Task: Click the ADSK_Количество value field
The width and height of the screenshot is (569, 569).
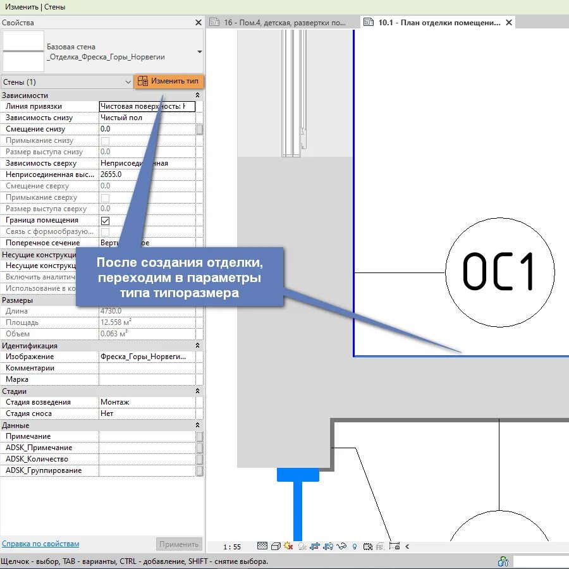Action: click(147, 459)
